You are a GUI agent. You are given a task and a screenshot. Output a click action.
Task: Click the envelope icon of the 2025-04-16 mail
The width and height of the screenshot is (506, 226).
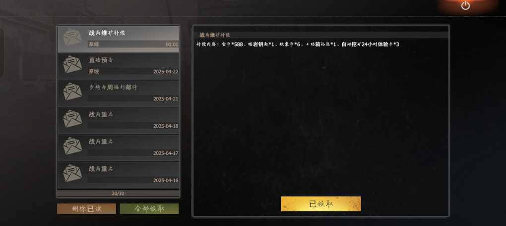[72, 173]
